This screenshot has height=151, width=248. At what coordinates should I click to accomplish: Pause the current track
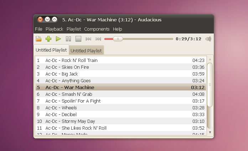[68, 39]
